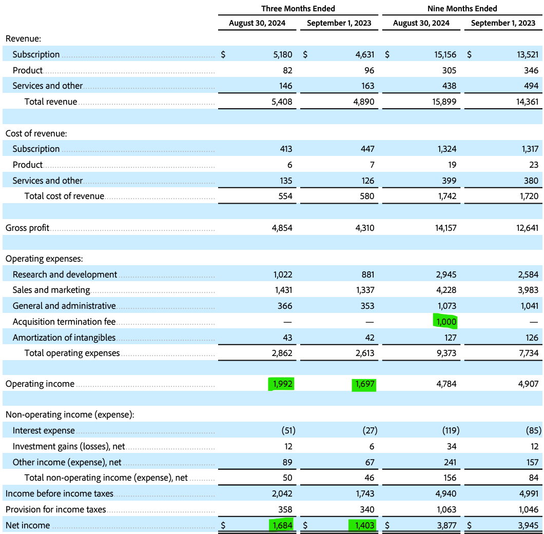The width and height of the screenshot is (544, 534).
Task: Select the 'Operating income' row label
Action: pyautogui.click(x=40, y=384)
